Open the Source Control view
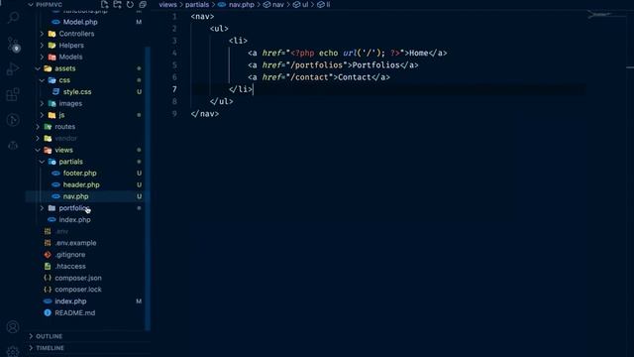This screenshot has width=634, height=357. pyautogui.click(x=13, y=44)
